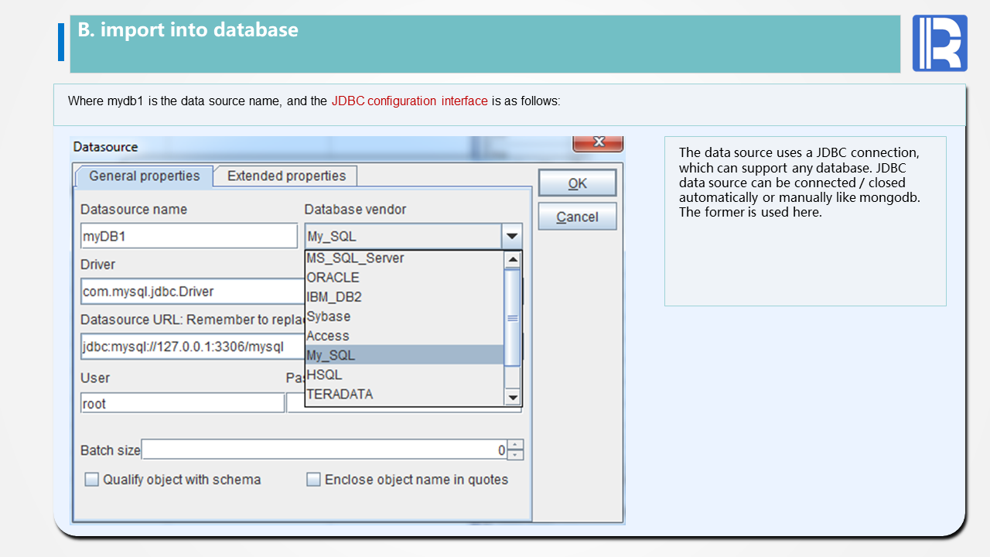Select TERADATA from vendor list

(x=340, y=395)
